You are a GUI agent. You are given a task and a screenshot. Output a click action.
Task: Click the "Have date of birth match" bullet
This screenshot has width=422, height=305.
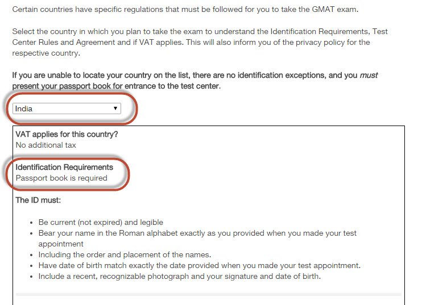[200, 265]
